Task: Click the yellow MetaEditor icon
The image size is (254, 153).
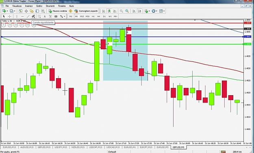Action: point(70,11)
